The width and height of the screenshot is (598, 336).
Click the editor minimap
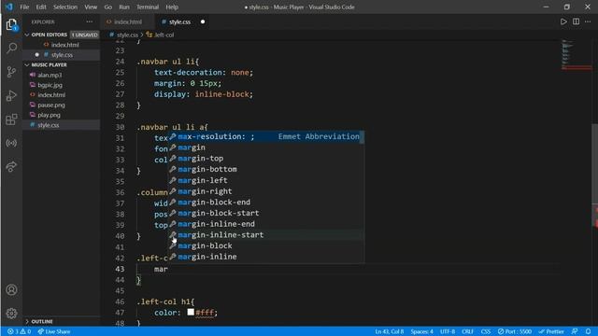576,55
